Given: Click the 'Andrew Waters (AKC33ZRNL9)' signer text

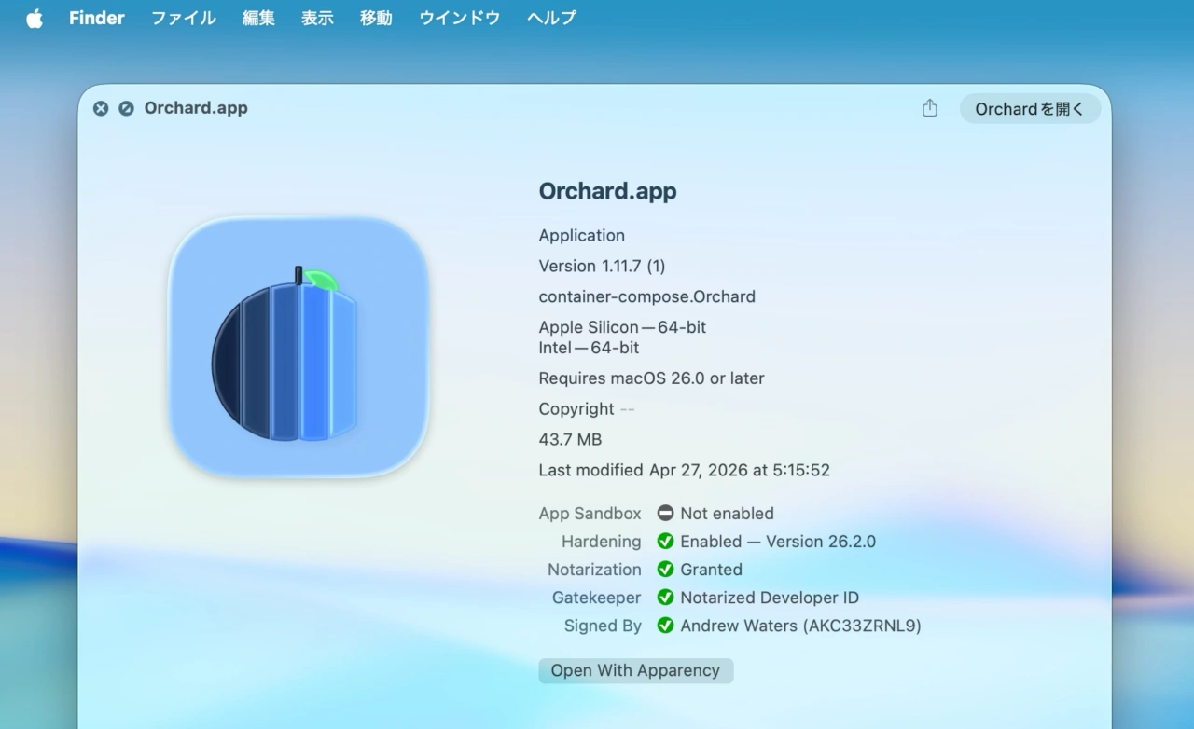Looking at the screenshot, I should click(x=800, y=626).
